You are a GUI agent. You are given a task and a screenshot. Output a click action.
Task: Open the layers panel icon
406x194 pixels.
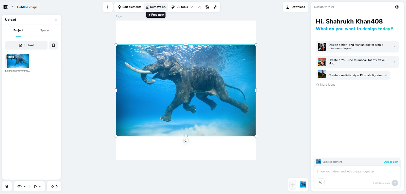[x=7, y=186]
